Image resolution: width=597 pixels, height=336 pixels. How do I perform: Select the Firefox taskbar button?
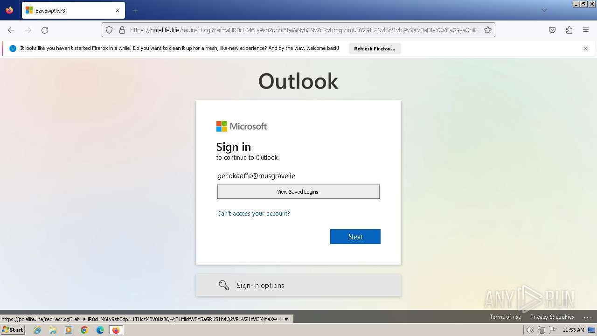tap(116, 330)
